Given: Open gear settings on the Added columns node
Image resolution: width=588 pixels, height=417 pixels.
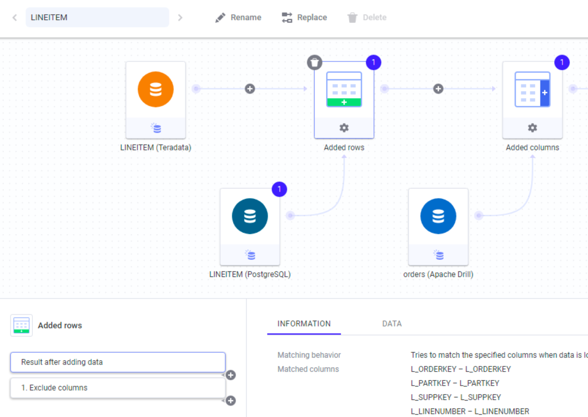Looking at the screenshot, I should [x=532, y=127].
